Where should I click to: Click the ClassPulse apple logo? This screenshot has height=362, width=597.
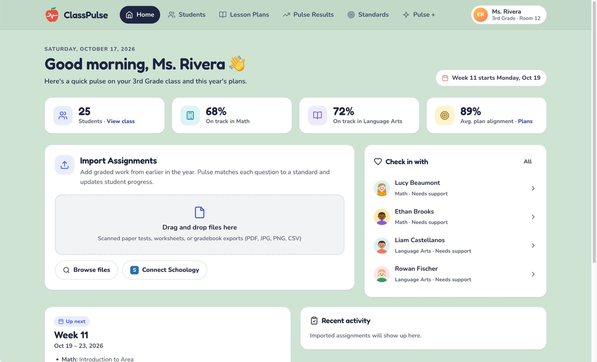click(52, 15)
